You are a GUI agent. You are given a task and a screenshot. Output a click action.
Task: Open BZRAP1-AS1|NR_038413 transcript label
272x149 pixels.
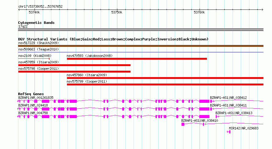pyautogui.click(x=234, y=113)
